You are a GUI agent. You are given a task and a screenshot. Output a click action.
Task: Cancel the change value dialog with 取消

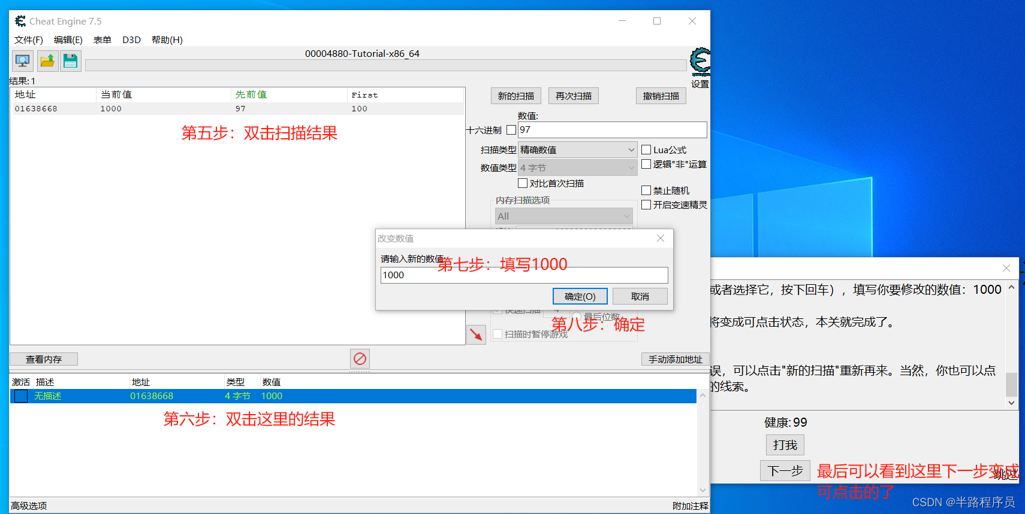(640, 296)
